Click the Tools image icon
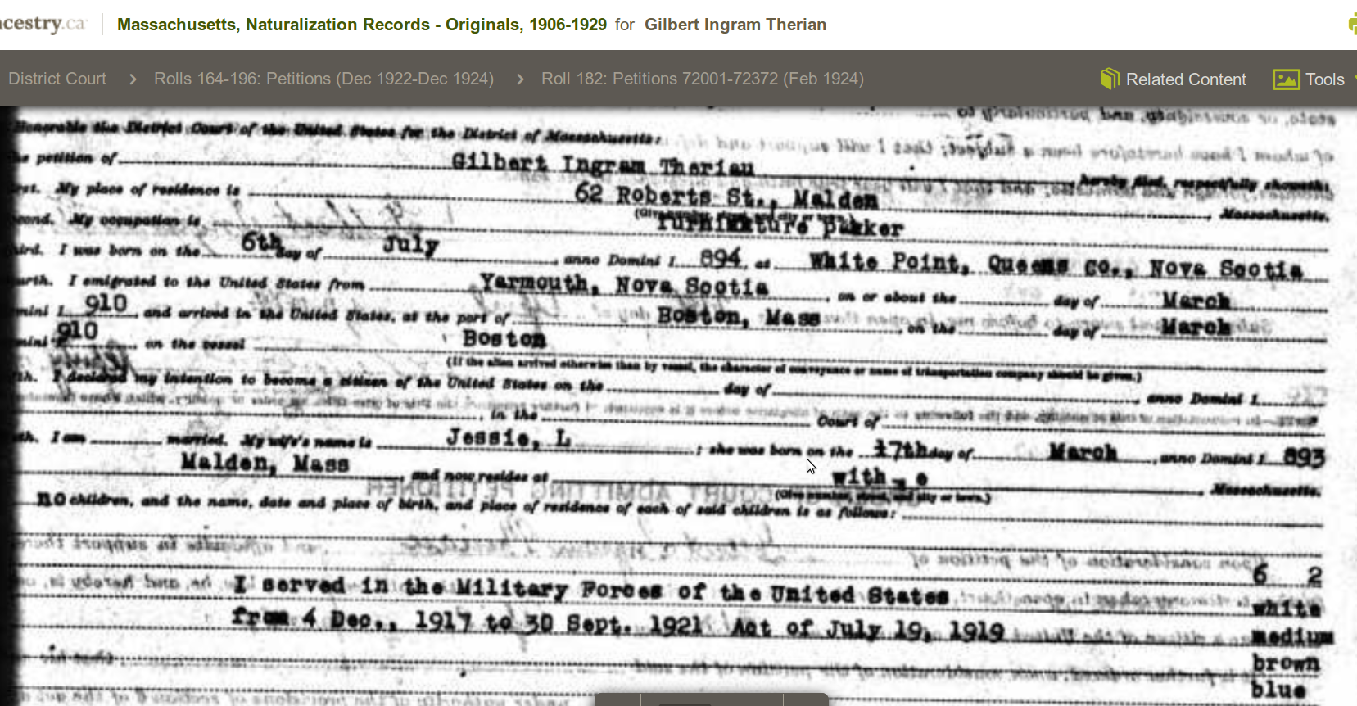Image resolution: width=1357 pixels, height=706 pixels. (x=1286, y=79)
